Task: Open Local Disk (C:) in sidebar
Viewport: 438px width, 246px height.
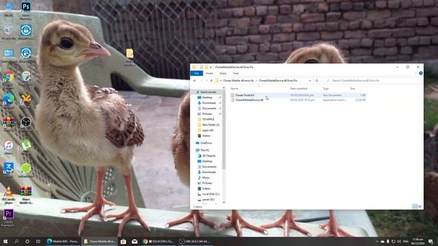Action: coord(211,194)
